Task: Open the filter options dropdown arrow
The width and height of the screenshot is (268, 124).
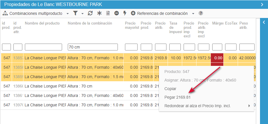Action: [x=82, y=14]
